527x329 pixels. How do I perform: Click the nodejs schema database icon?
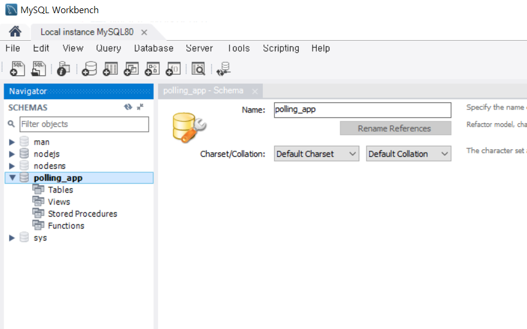pyautogui.click(x=24, y=153)
